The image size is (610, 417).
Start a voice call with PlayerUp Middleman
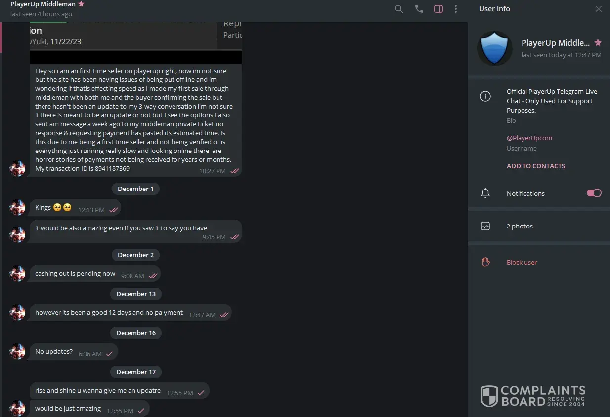[x=419, y=9]
